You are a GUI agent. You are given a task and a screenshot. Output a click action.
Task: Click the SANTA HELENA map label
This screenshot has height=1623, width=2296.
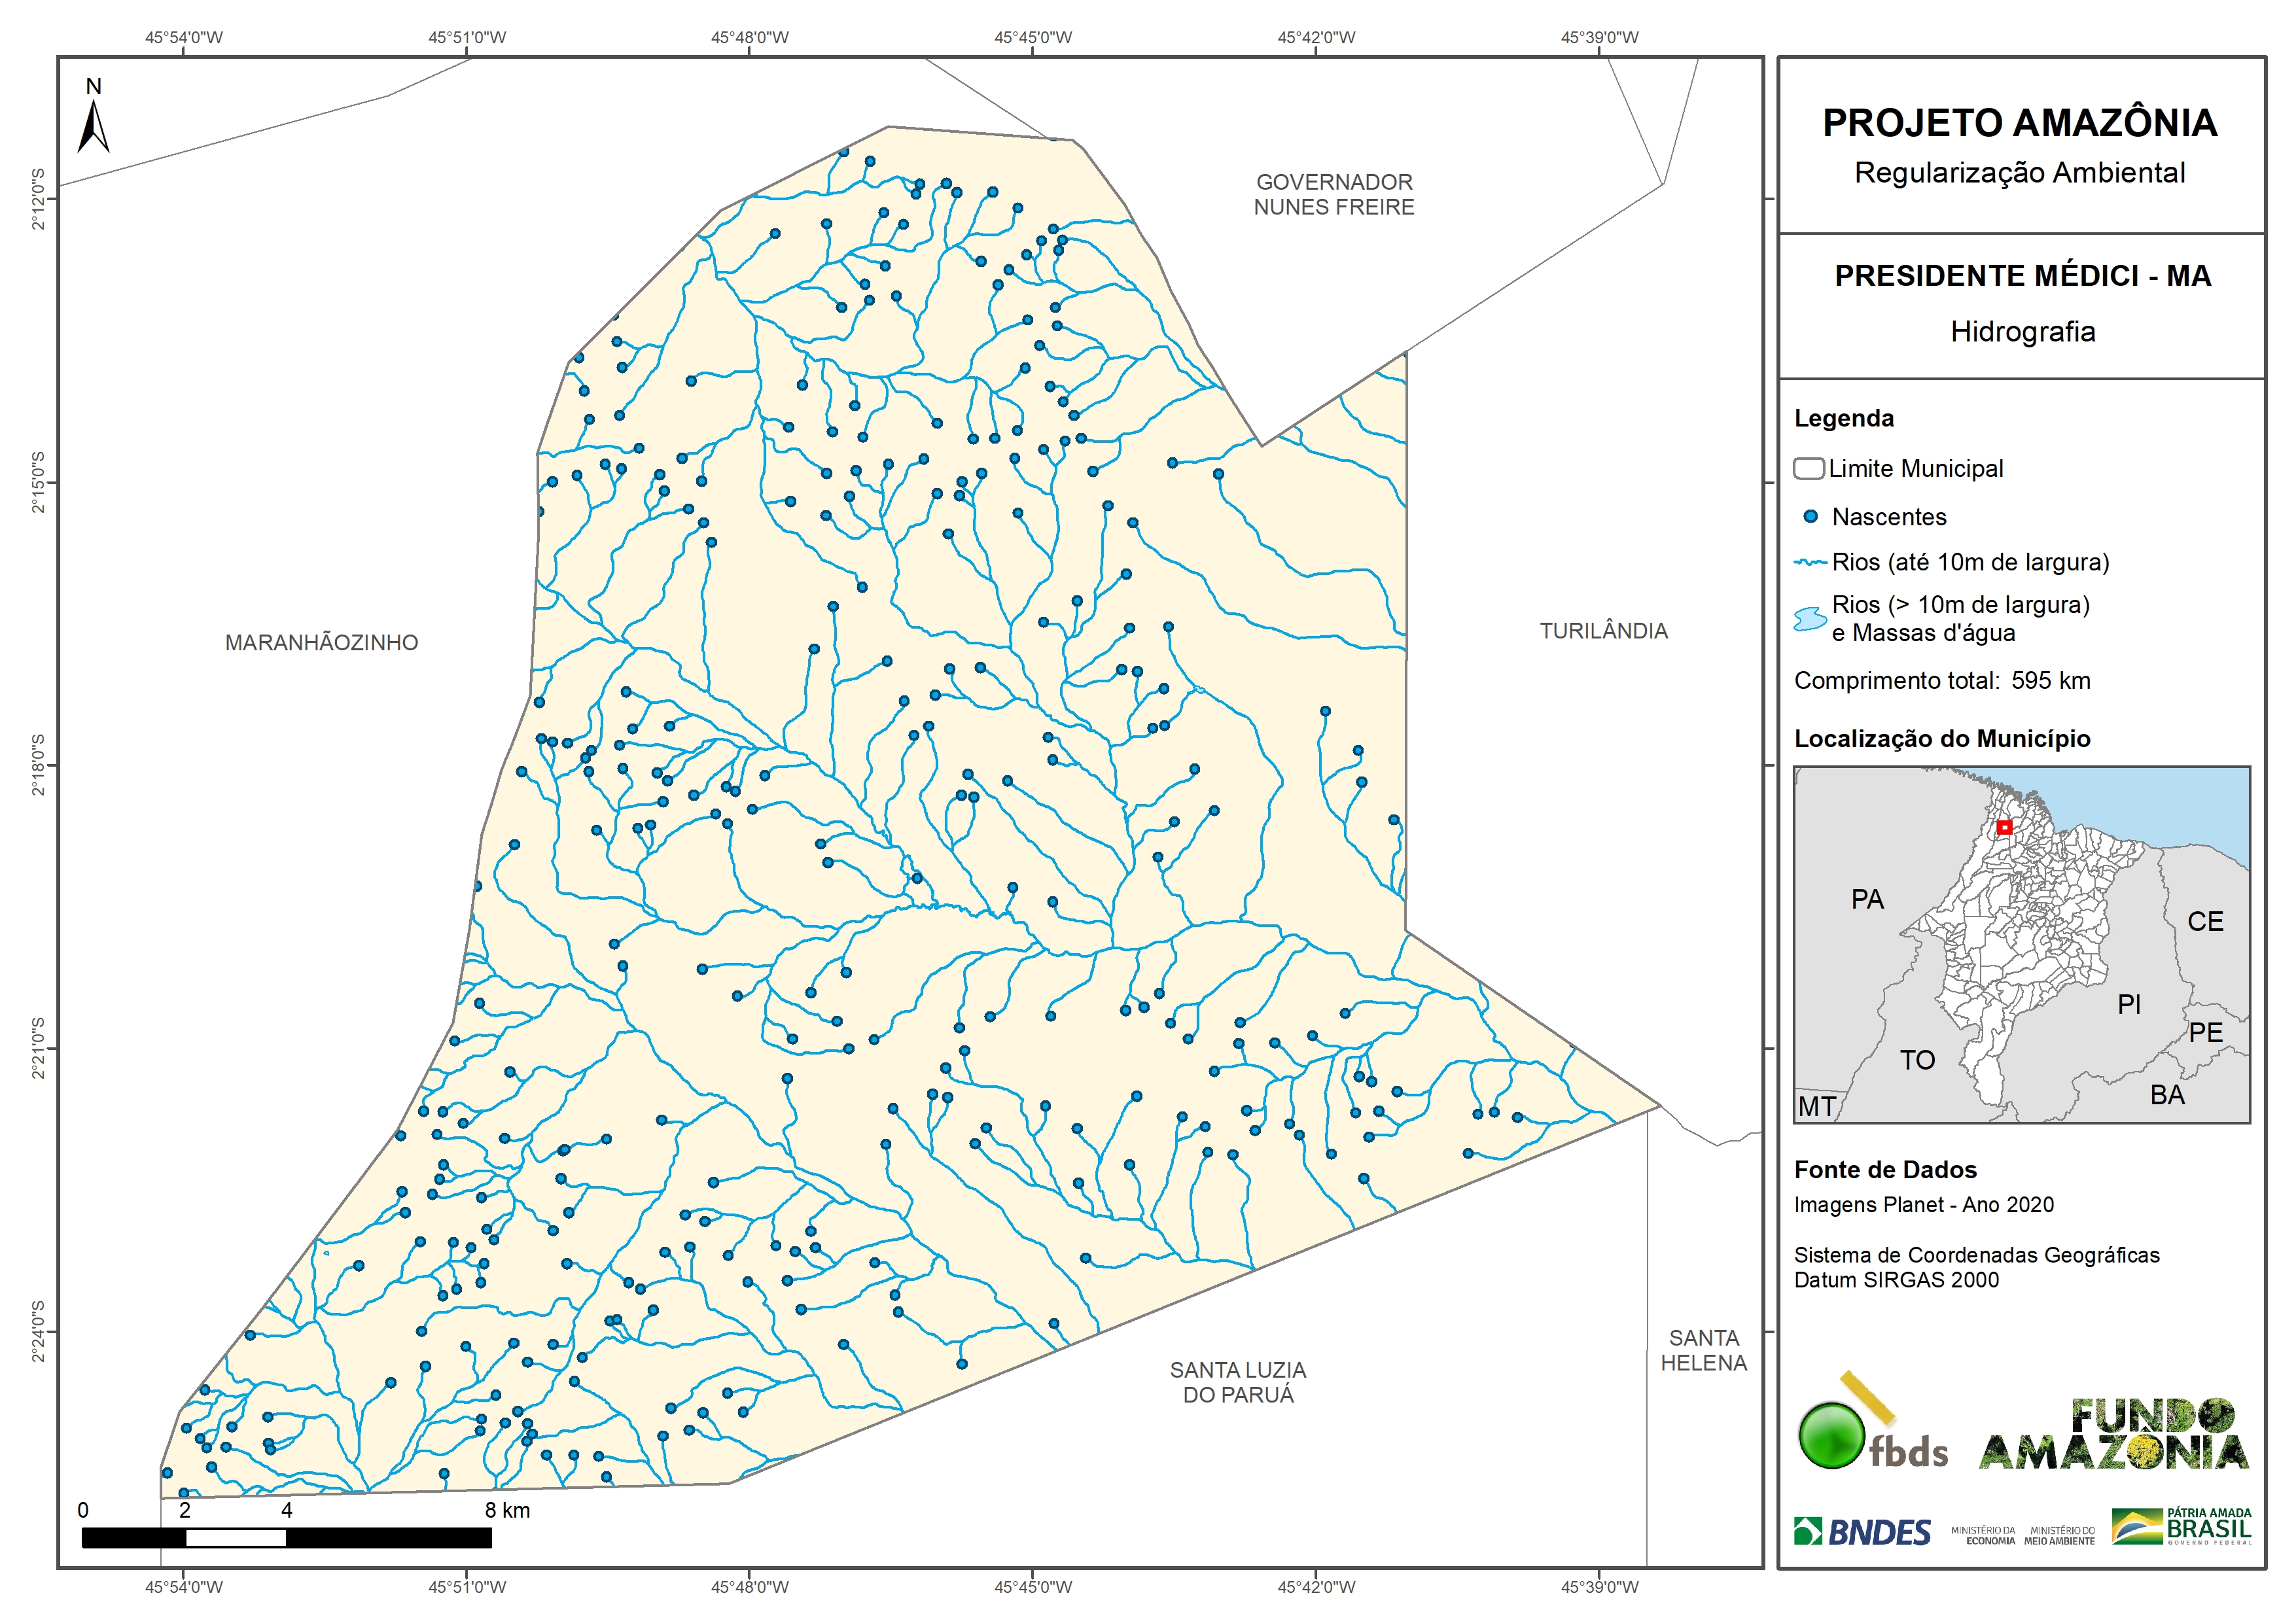(x=1703, y=1350)
